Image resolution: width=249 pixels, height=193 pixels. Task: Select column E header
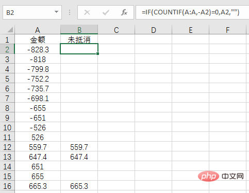[191, 30]
